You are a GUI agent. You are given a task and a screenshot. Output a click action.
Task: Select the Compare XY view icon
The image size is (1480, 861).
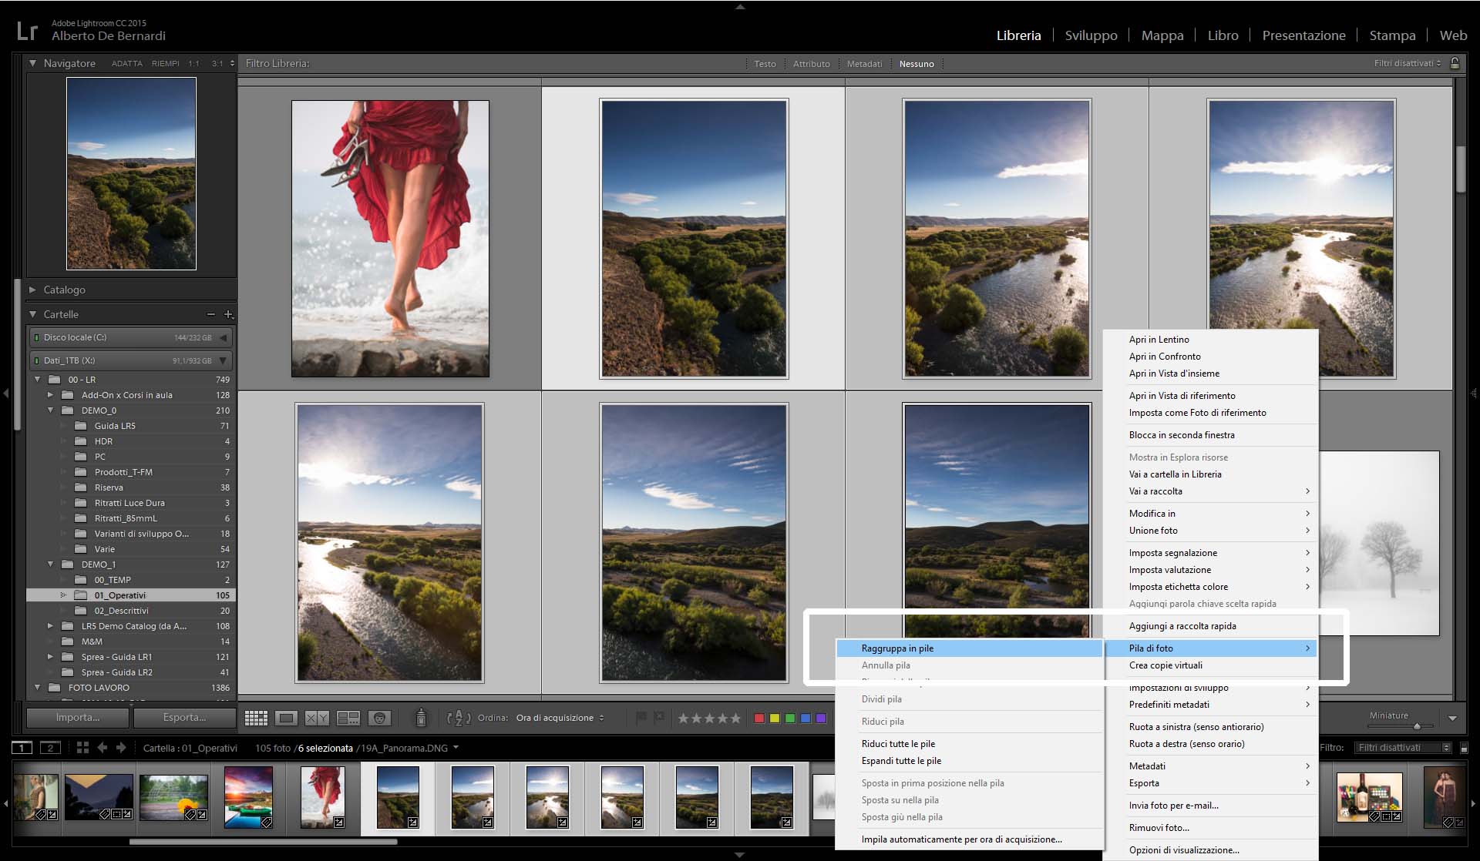click(x=317, y=718)
